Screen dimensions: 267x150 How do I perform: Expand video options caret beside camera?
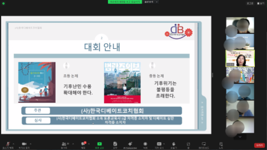pyautogui.click(x=30, y=144)
